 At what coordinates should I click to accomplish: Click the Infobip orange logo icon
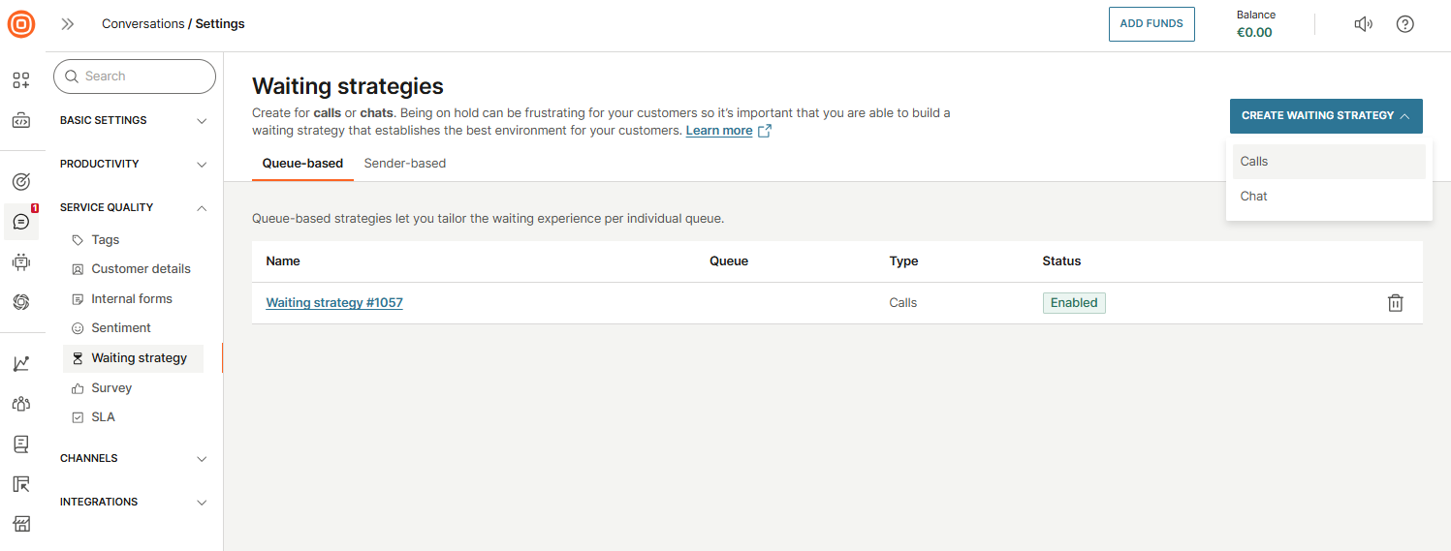point(21,24)
